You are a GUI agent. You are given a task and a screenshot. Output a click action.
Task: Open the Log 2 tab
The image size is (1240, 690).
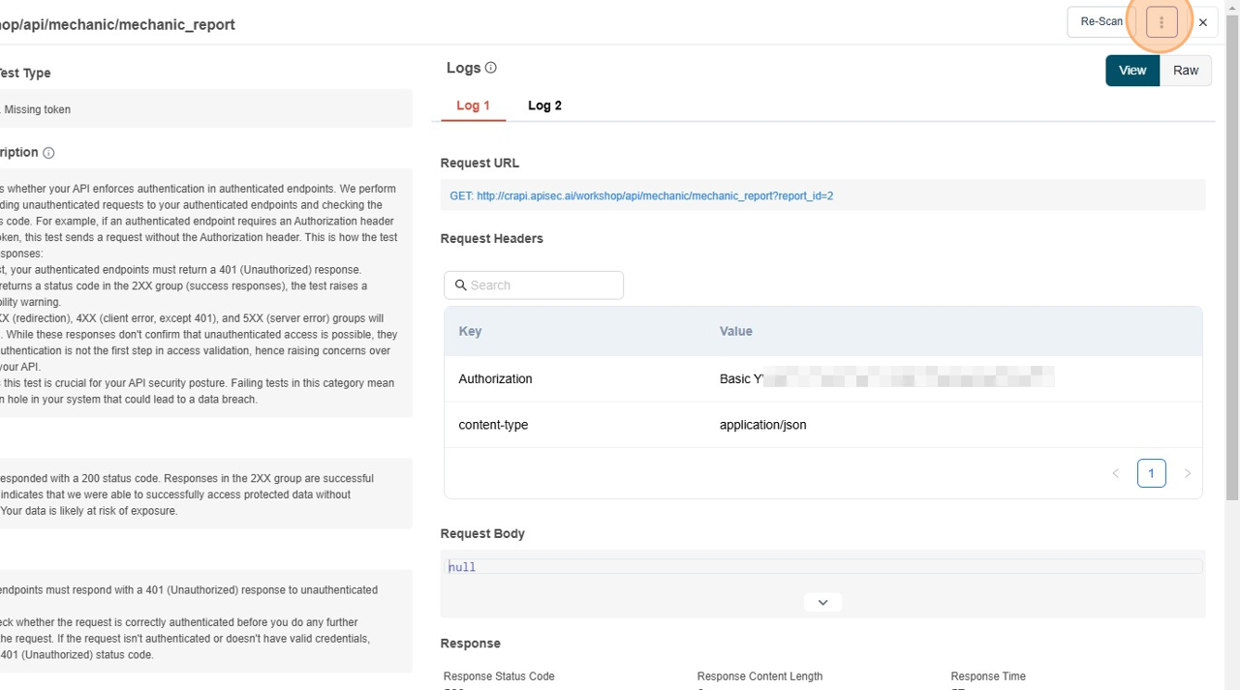click(x=544, y=105)
